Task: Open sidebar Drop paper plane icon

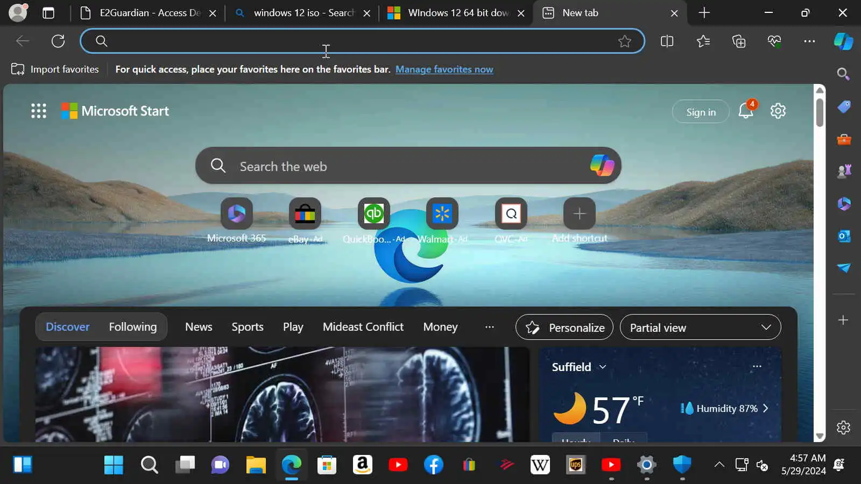Action: point(844,268)
